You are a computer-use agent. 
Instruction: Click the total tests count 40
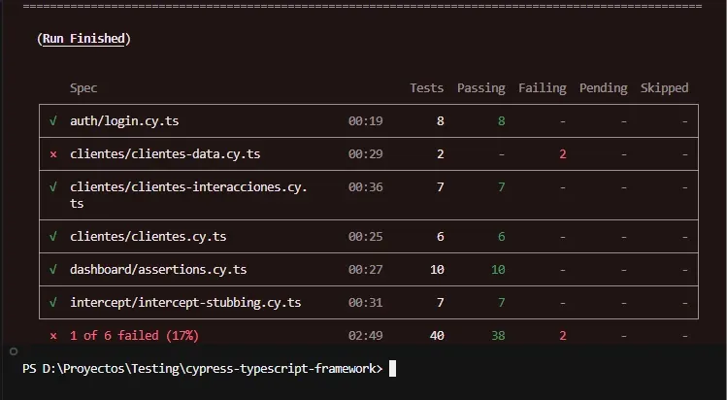click(437, 336)
